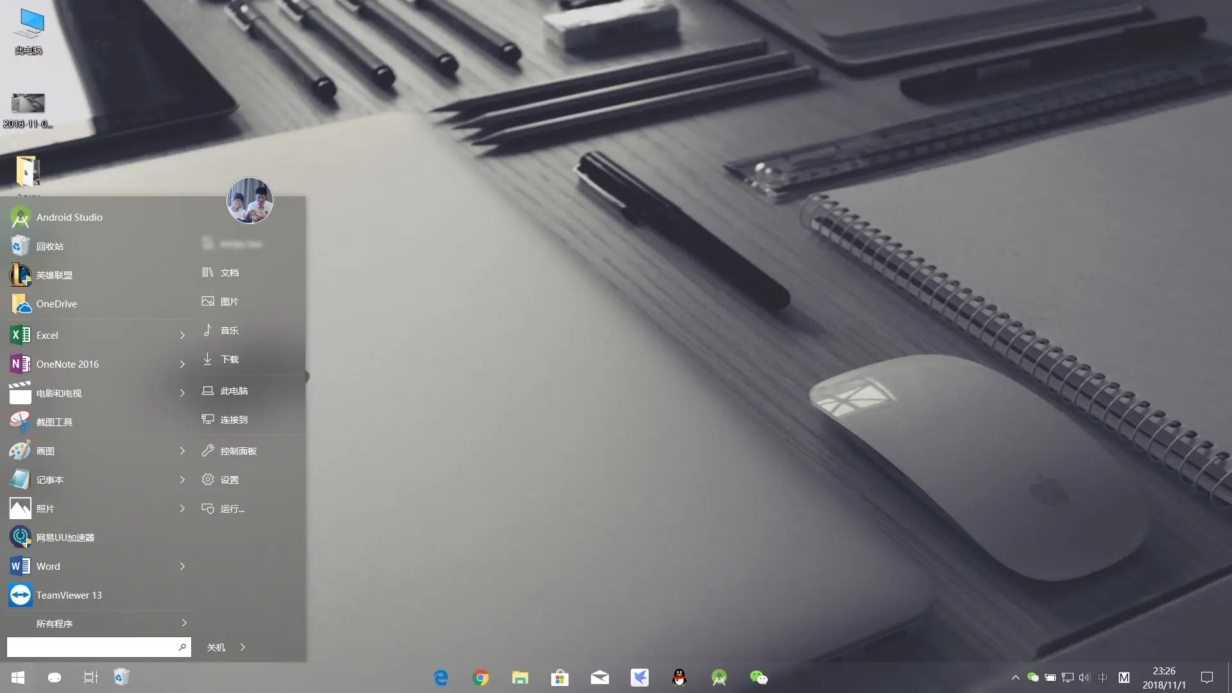
Task: Select 下载 in start menu
Action: (229, 359)
